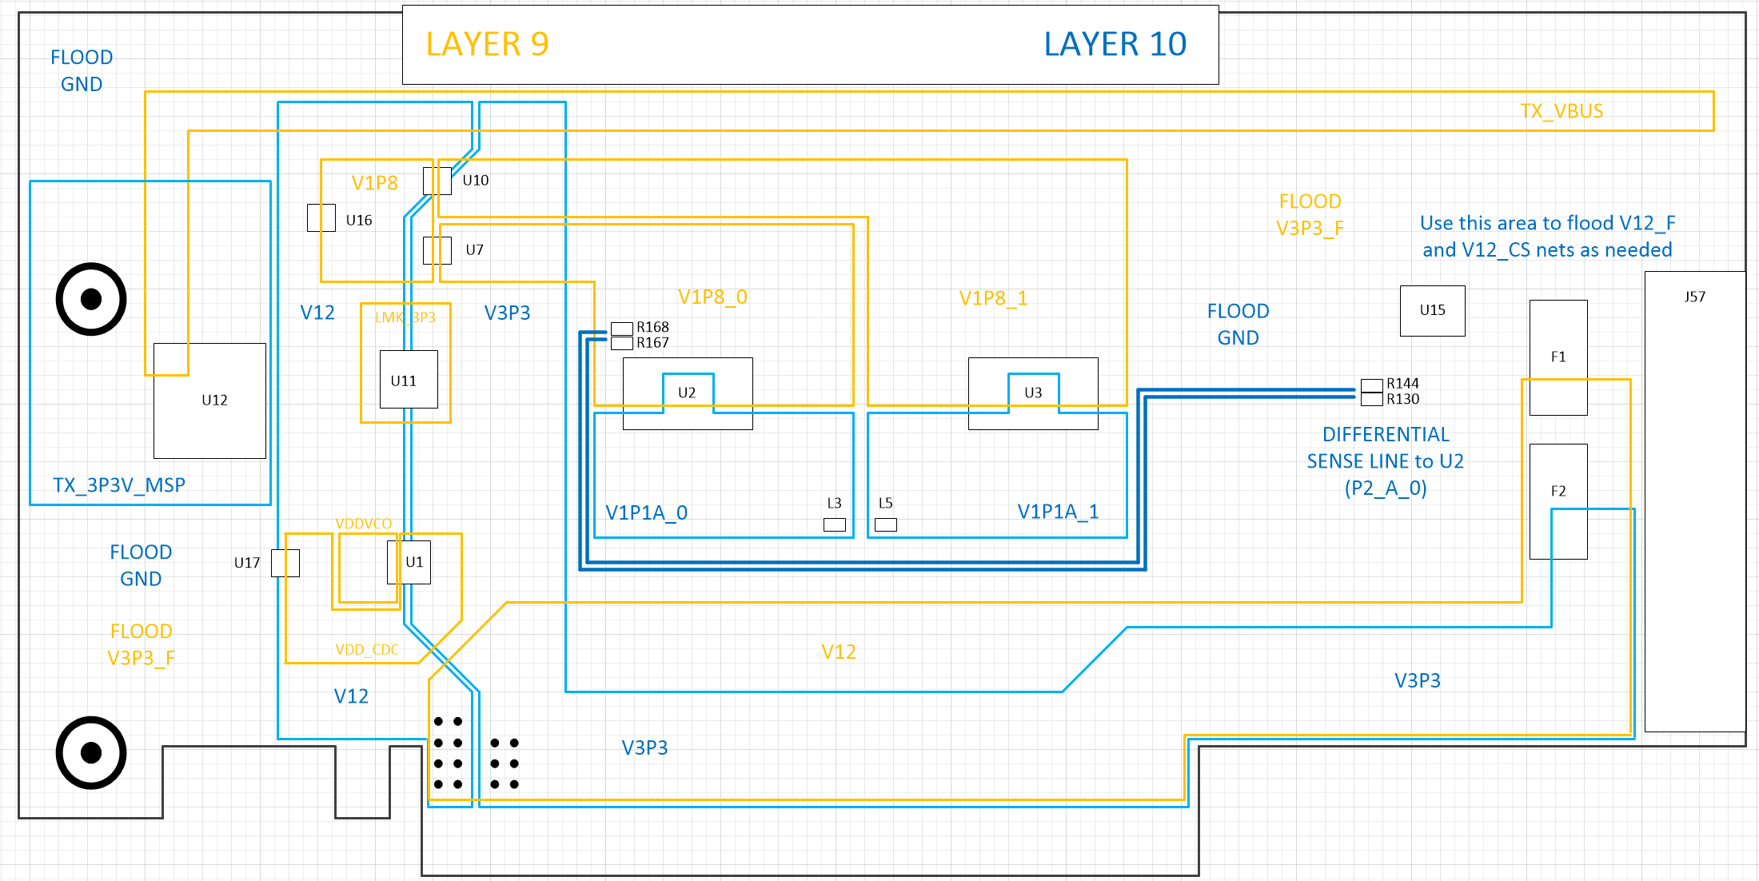This screenshot has width=1759, height=881.
Task: Click the F2 fuse box
Action: (x=1558, y=501)
